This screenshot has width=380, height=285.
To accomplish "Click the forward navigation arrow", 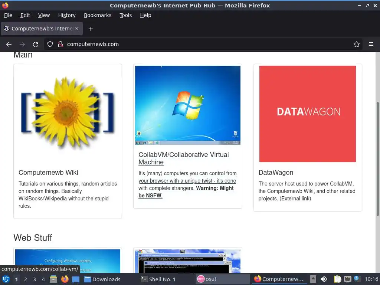I will pos(22,45).
